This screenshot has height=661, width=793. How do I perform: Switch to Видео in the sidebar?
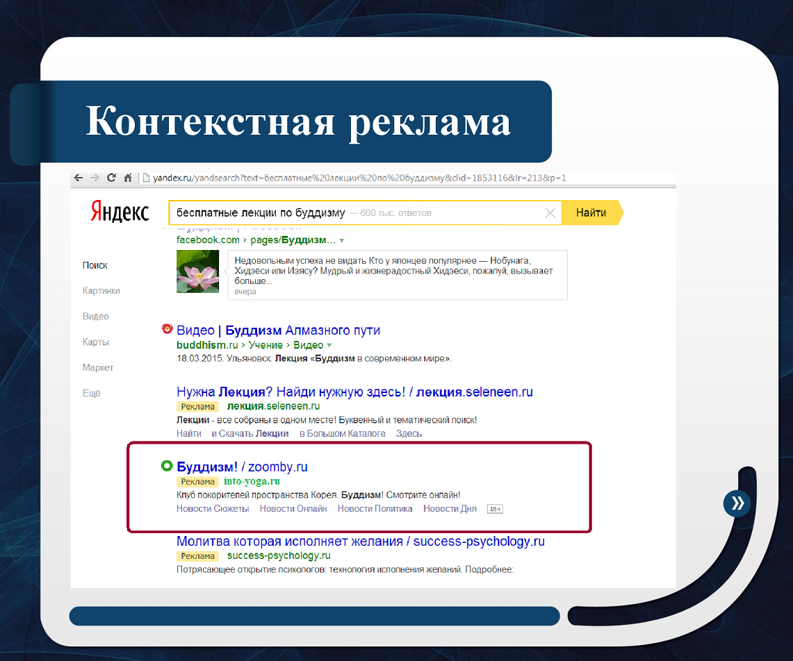96,317
